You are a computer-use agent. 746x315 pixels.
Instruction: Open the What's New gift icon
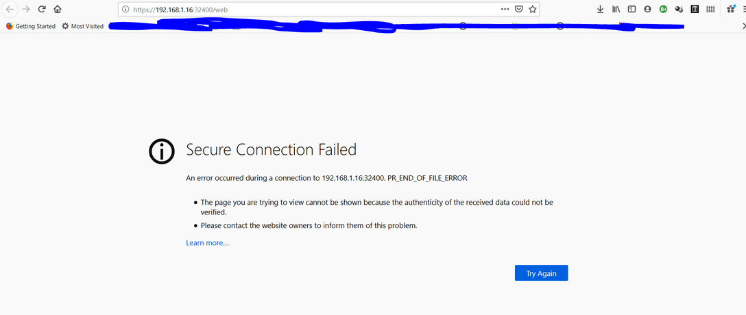click(730, 10)
